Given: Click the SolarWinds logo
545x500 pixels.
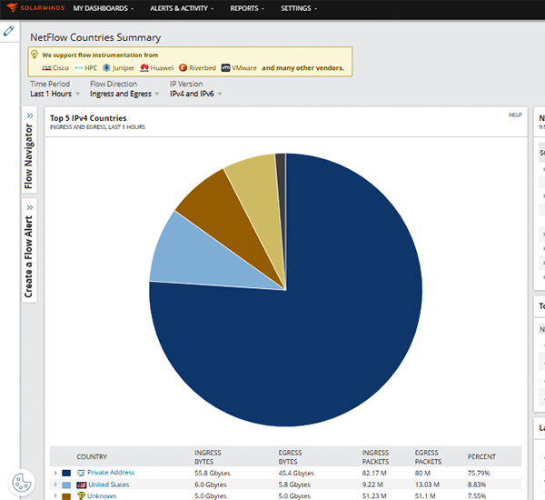Looking at the screenshot, I should click(35, 7).
